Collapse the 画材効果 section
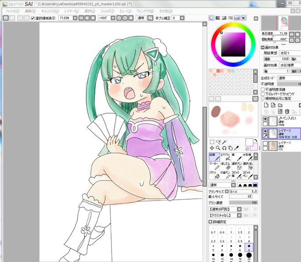The height and width of the screenshot is (262, 301). [x=262, y=47]
